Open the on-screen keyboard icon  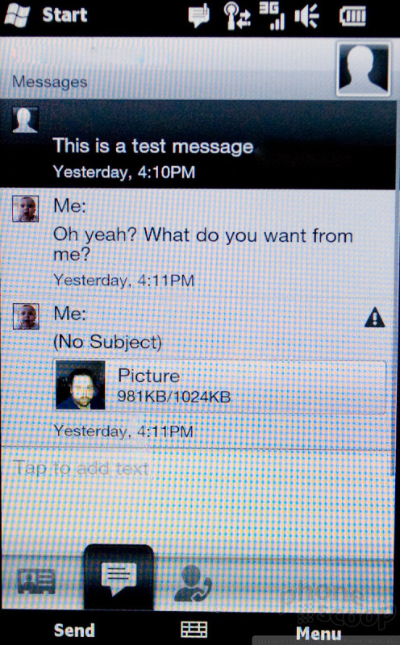[194, 630]
